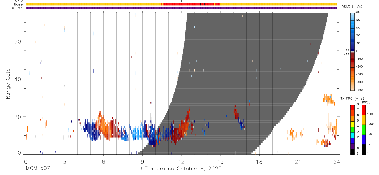Viewport: 379px width, 175px height.
Task: Click velocity scale tick '400' (positive)
Action: coord(359,20)
